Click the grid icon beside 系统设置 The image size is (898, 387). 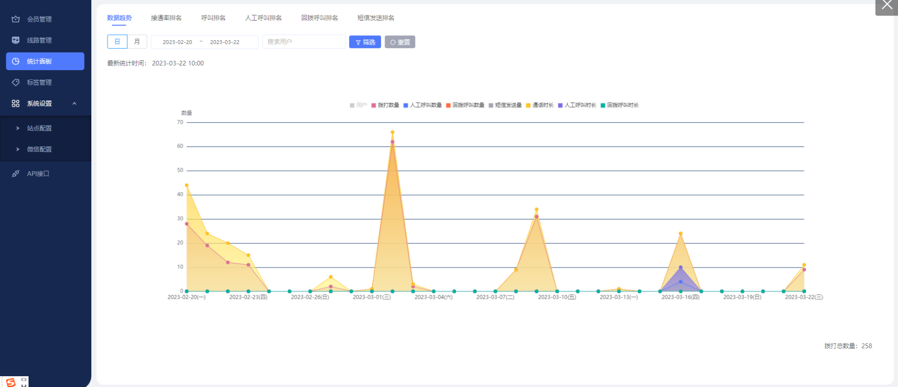coord(16,103)
